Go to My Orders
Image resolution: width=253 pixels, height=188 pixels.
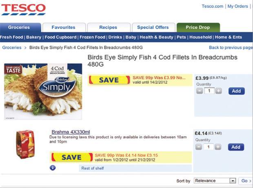(x=237, y=6)
